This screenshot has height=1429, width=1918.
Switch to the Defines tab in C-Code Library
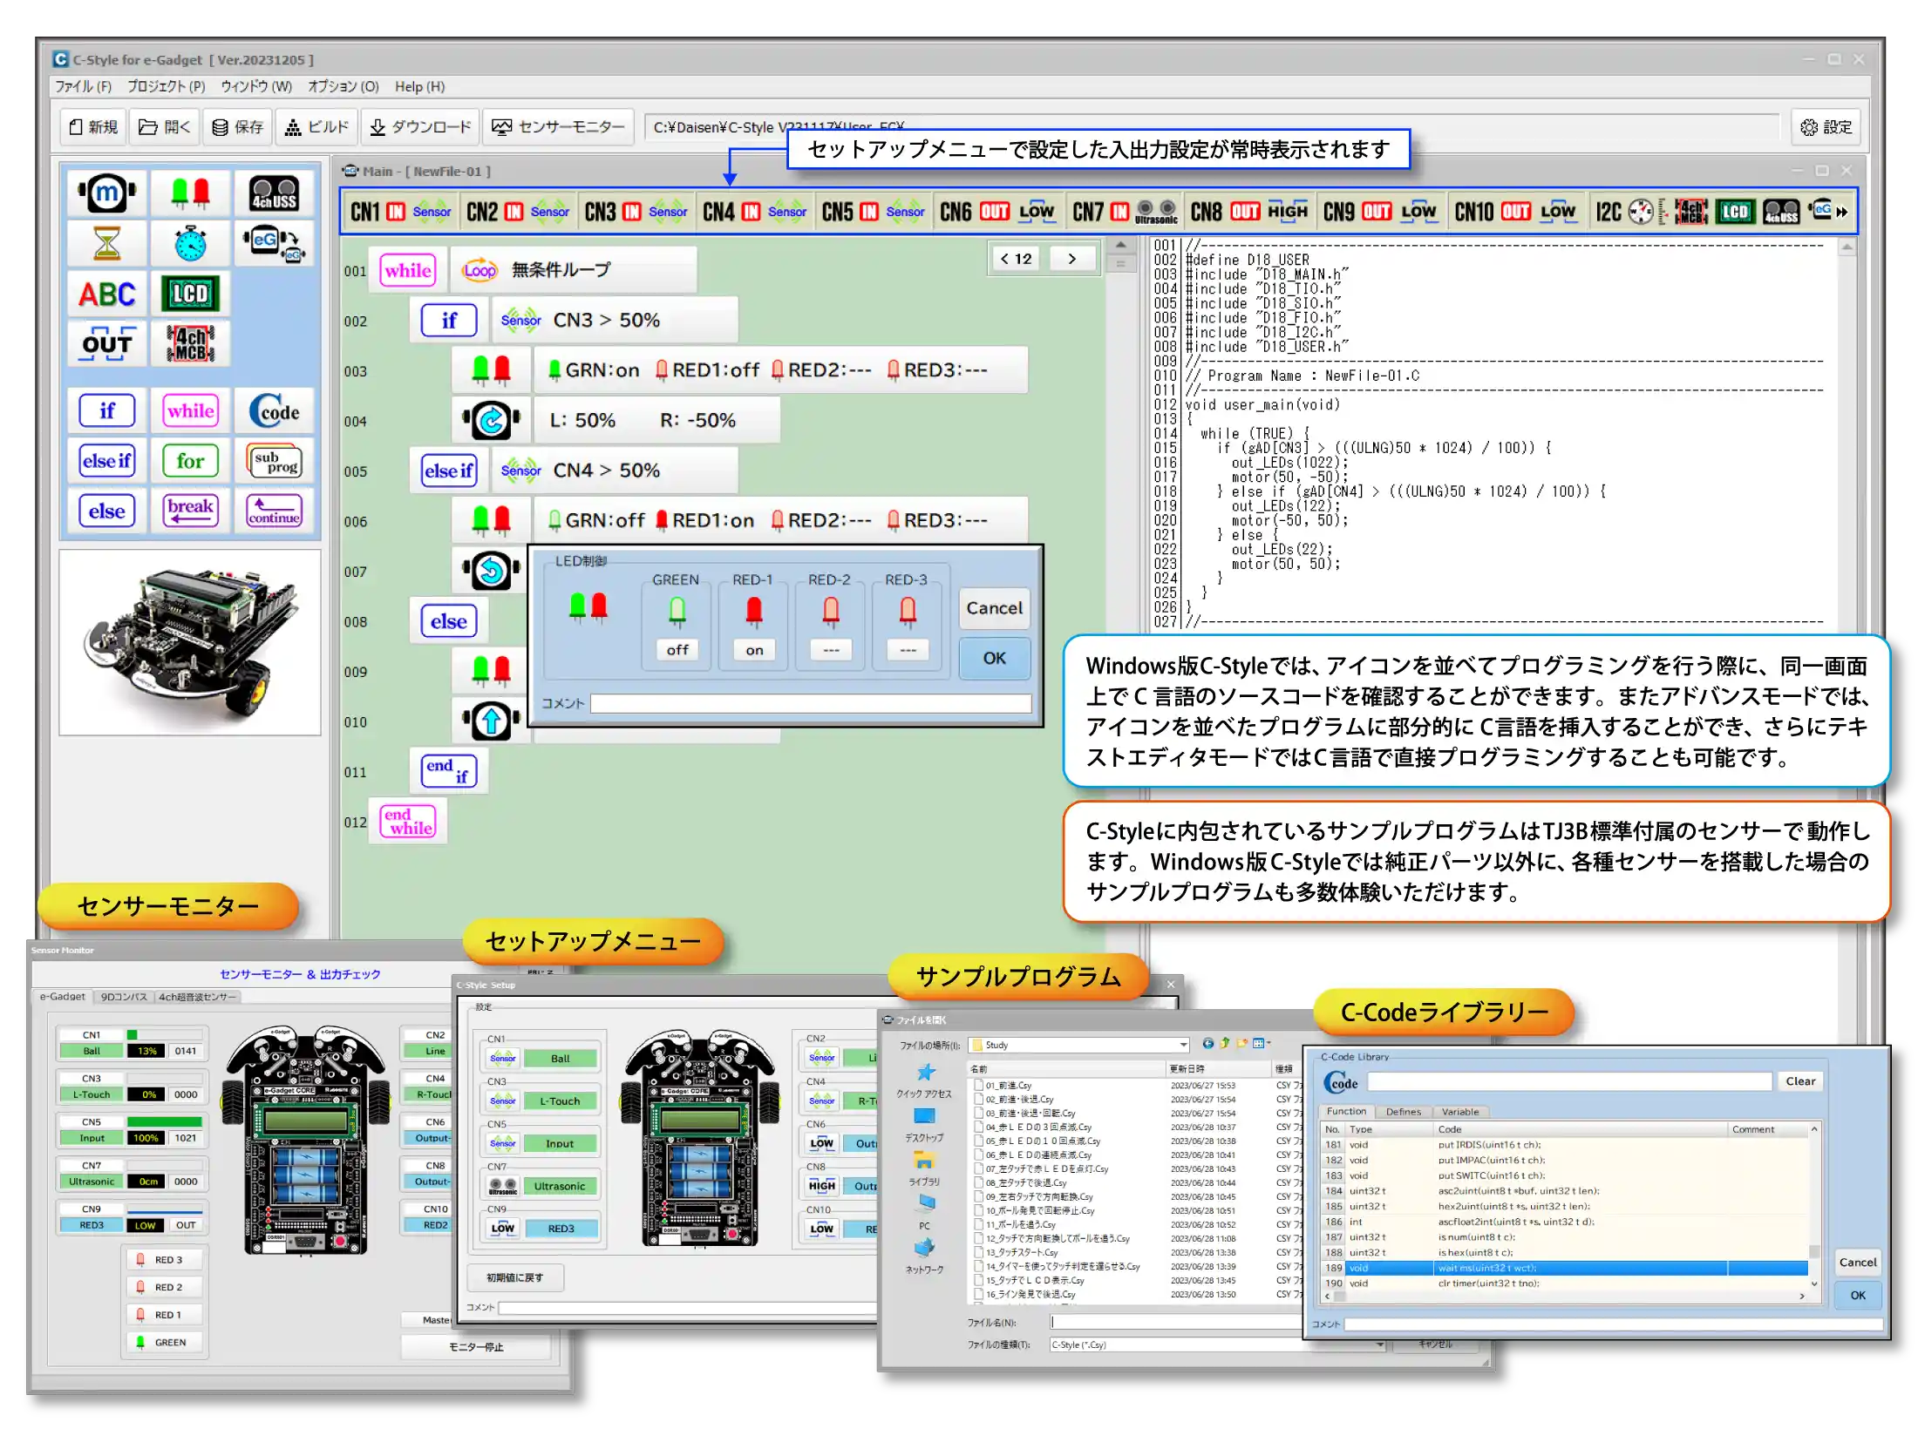1404,1112
